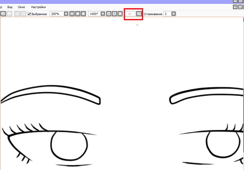The image size is (244, 170).
Task: Minimize the inner document window
Action: [235, 7]
